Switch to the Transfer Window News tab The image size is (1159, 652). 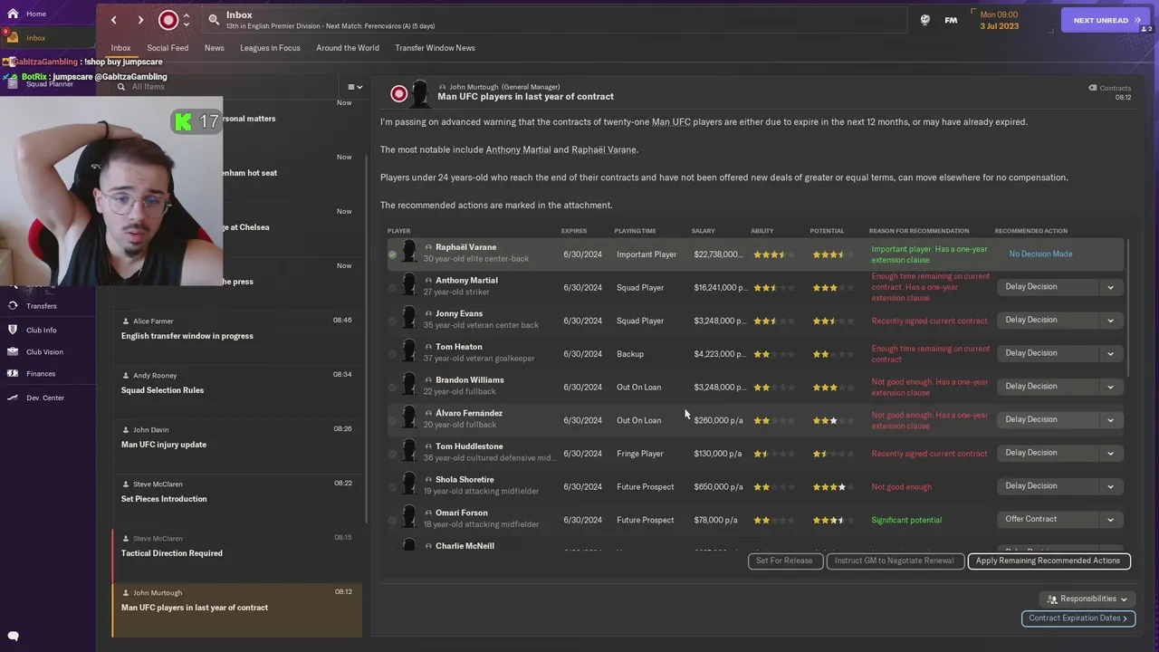(435, 48)
